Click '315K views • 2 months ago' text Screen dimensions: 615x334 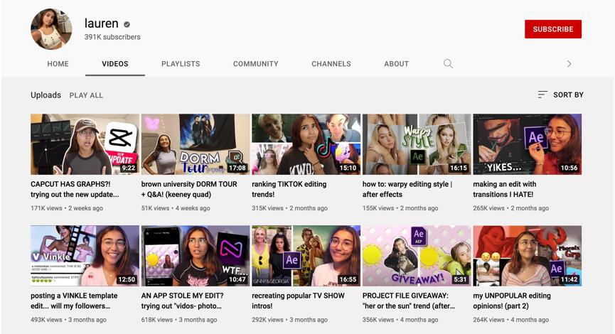tap(289, 208)
